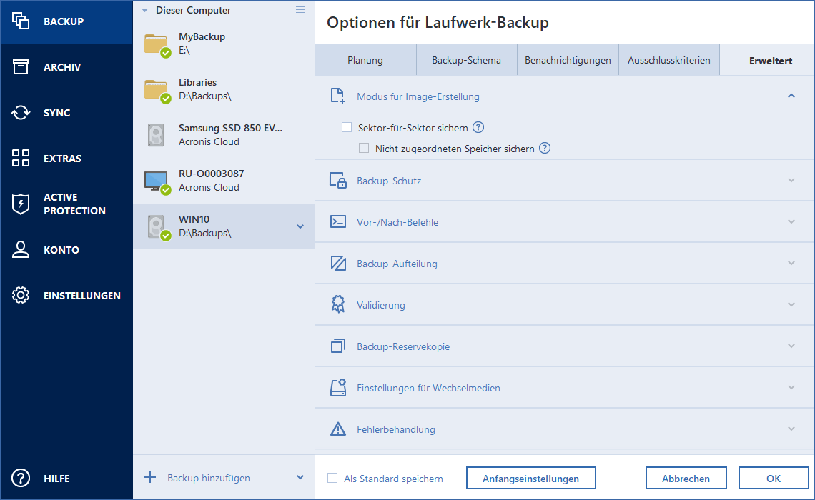Open Einstellungen gear icon

tap(21, 296)
